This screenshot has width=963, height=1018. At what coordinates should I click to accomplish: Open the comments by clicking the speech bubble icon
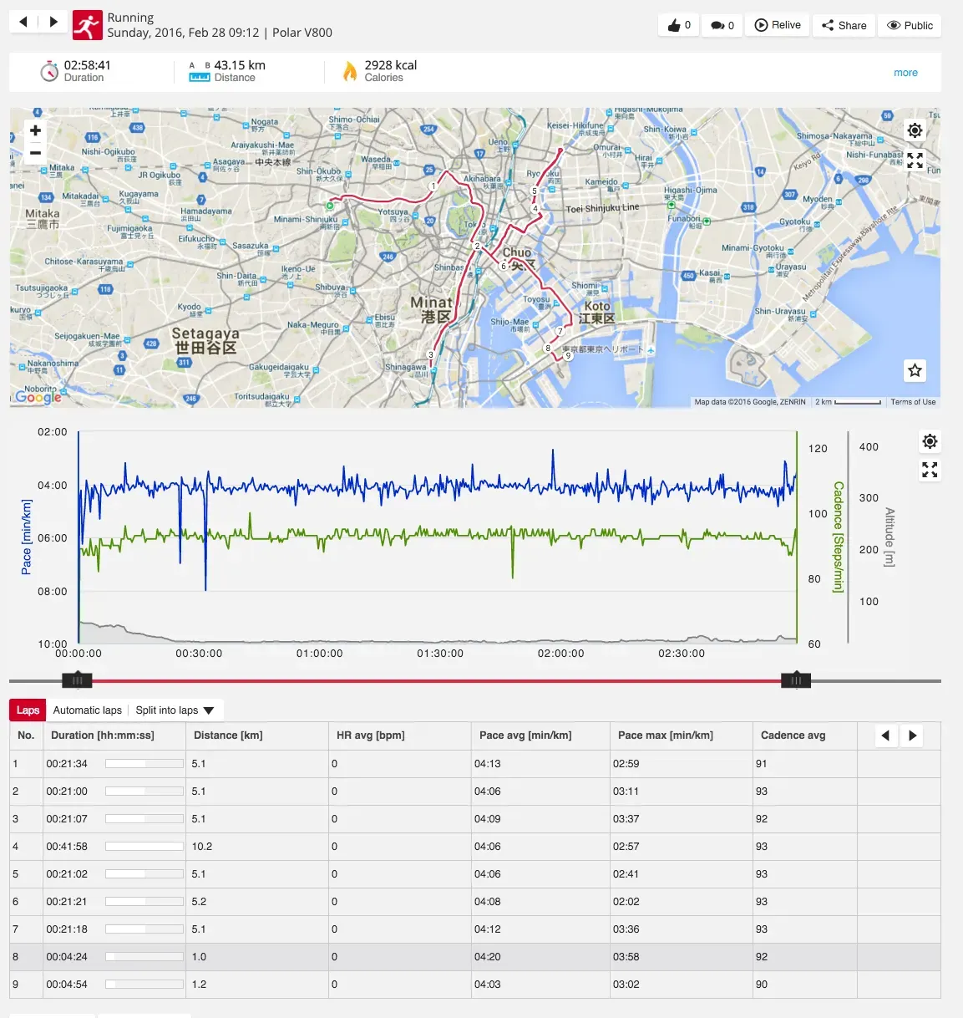717,25
